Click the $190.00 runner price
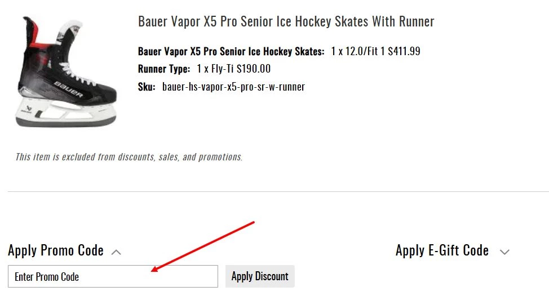The height and width of the screenshot is (305, 549). click(x=254, y=69)
